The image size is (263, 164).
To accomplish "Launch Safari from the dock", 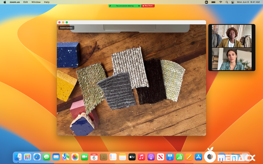I will pyautogui.click(x=37, y=157).
